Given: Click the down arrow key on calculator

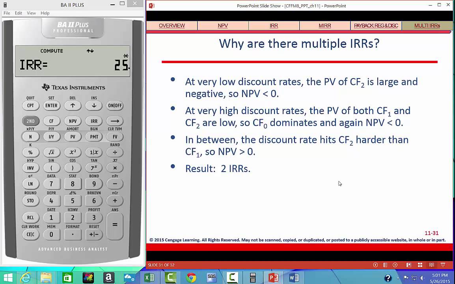Looking at the screenshot, I should (94, 105).
